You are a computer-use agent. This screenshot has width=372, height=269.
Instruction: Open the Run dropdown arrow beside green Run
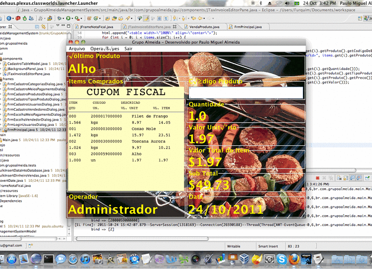click(x=72, y=18)
